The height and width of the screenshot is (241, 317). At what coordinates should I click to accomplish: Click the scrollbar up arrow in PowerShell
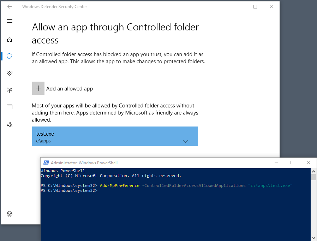coord(313,171)
